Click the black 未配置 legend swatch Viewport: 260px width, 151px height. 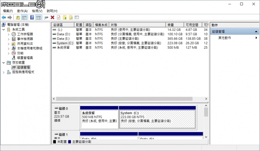coord(55,142)
